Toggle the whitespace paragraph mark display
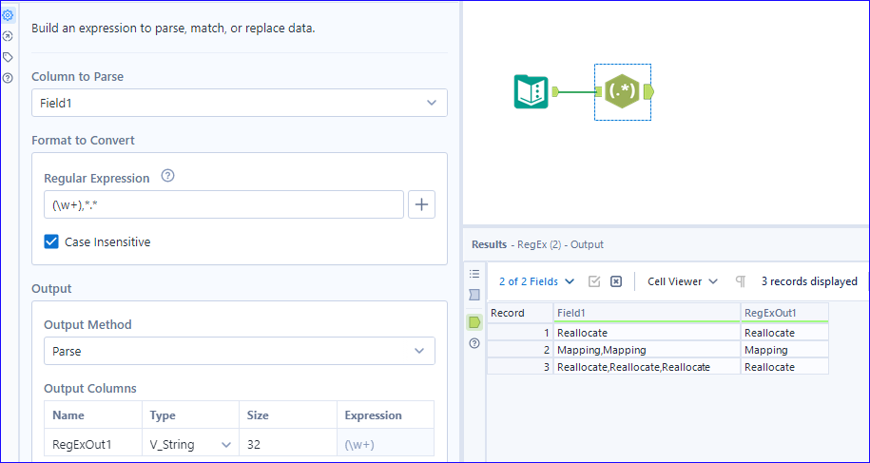 point(740,281)
